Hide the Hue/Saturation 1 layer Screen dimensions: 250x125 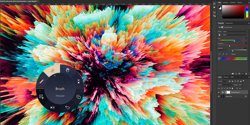[219, 92]
